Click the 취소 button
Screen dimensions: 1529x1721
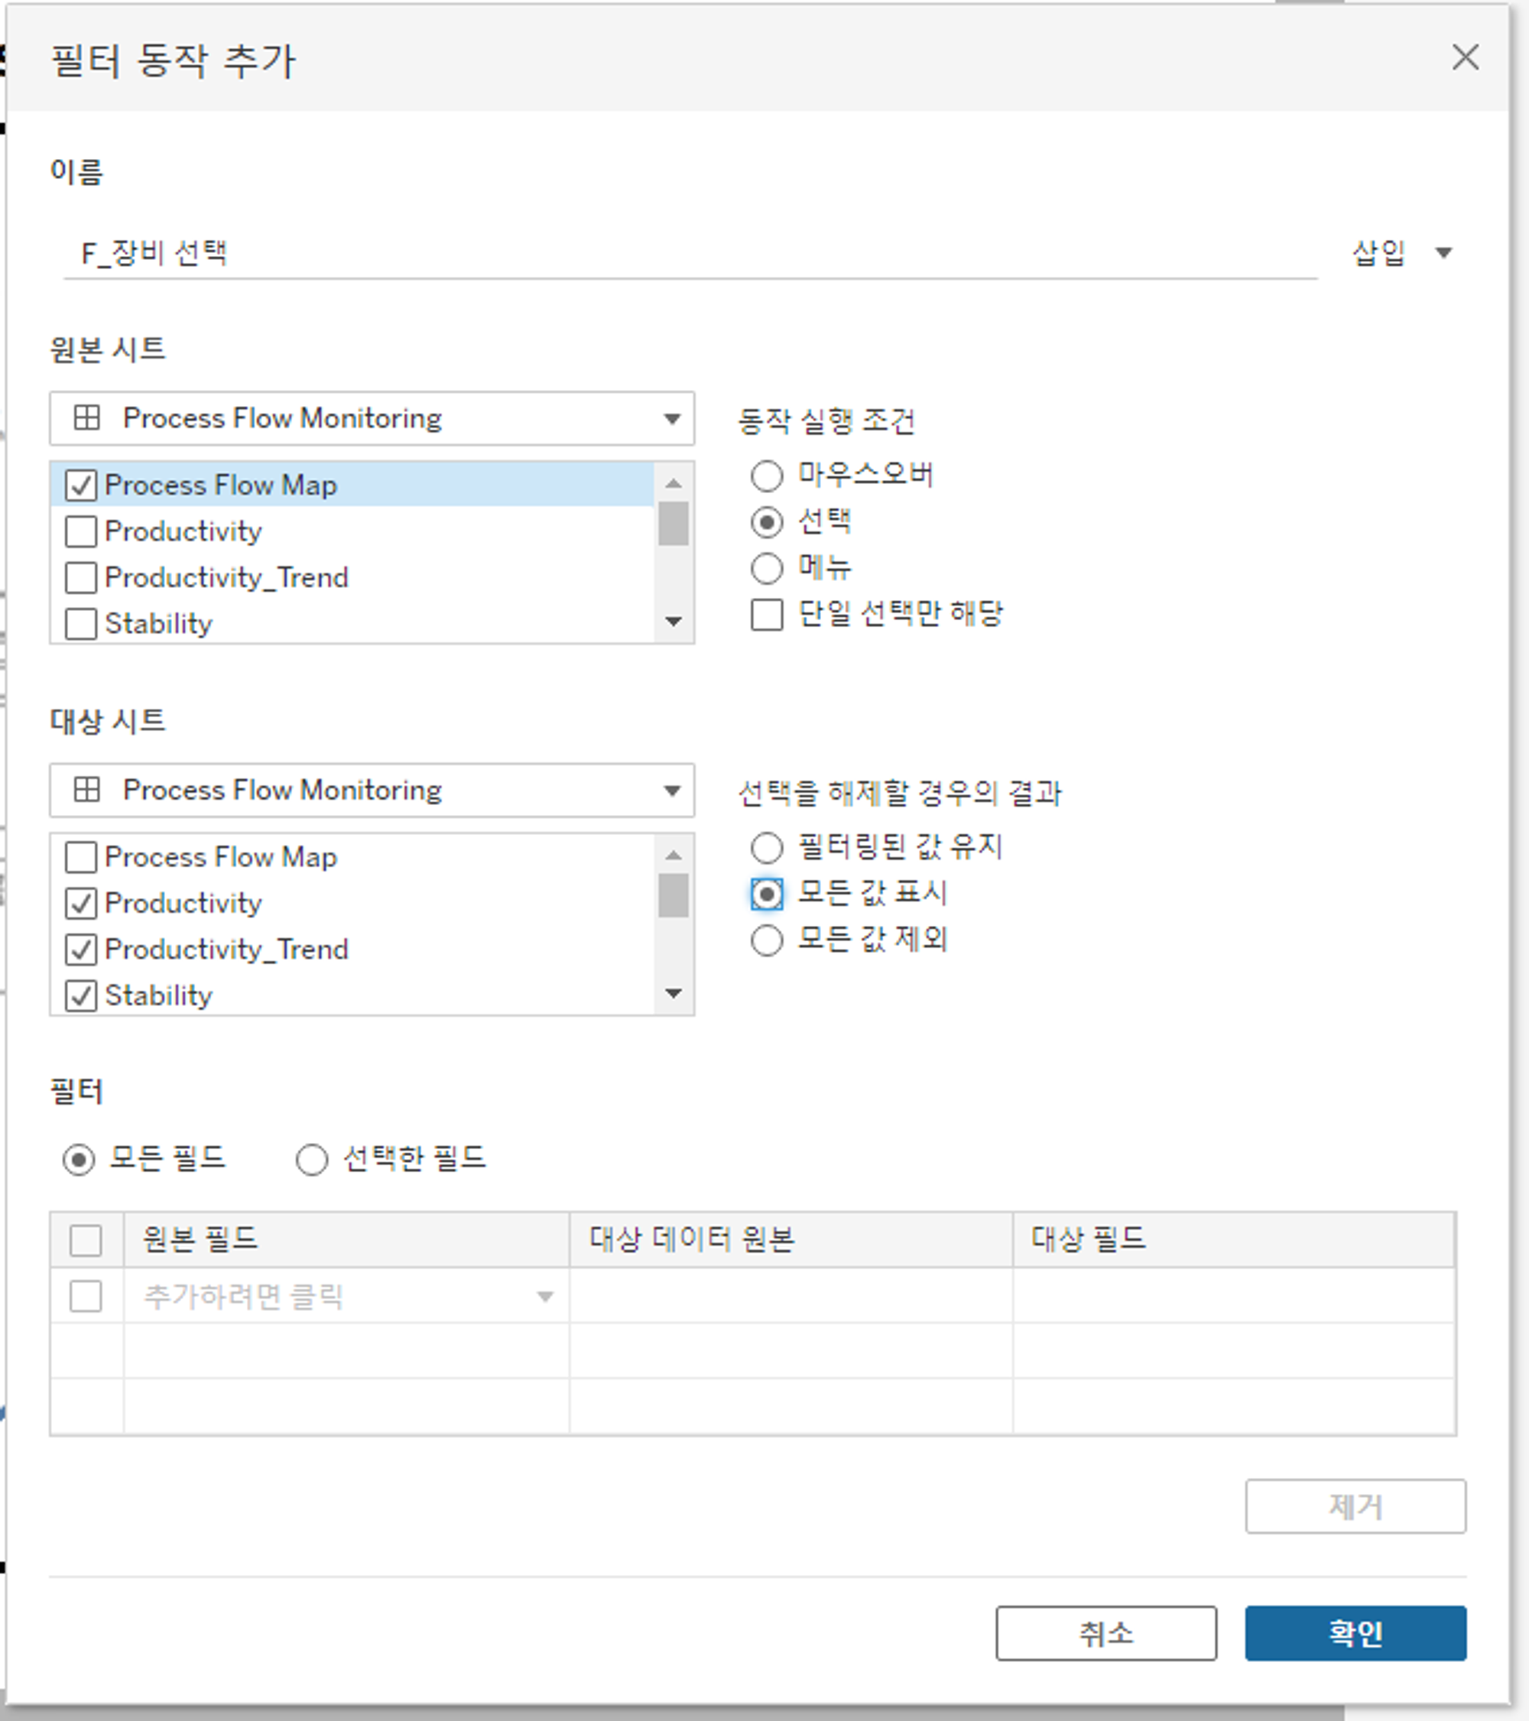pos(1105,1632)
